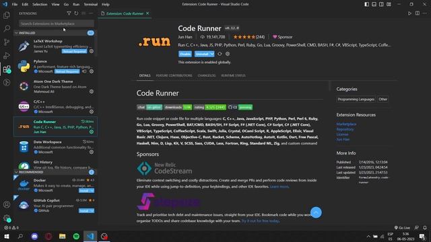
Task: Open the Repository resource link
Action: [345, 129]
